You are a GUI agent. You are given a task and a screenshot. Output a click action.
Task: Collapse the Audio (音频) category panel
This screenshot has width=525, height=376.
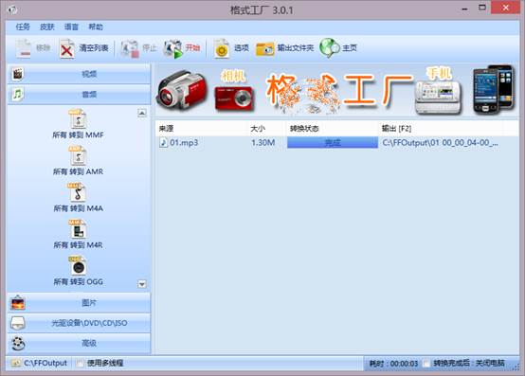coord(79,95)
